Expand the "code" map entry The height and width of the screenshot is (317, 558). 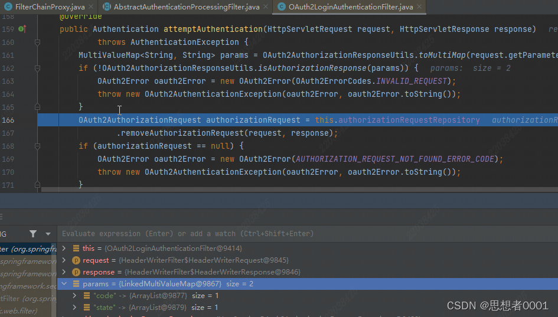[x=74, y=296]
